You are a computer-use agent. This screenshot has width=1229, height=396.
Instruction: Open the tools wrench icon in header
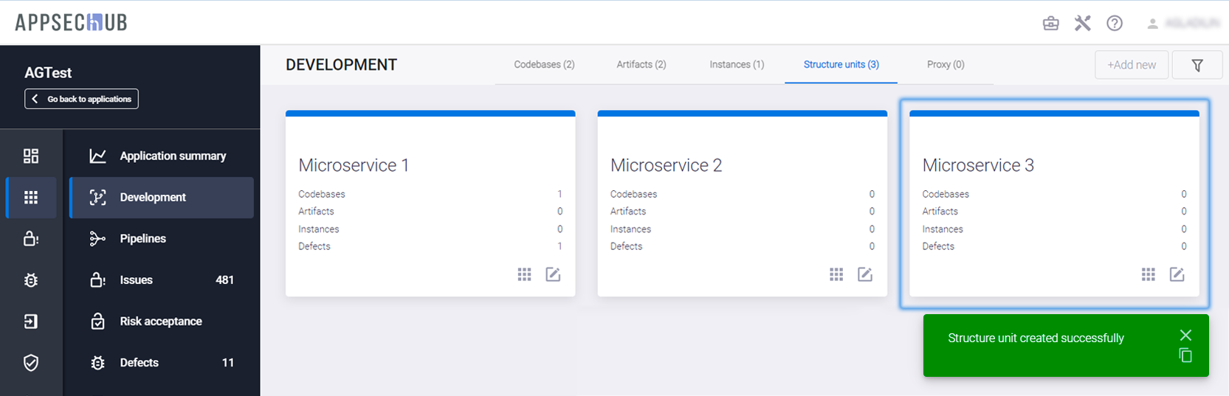point(1082,24)
